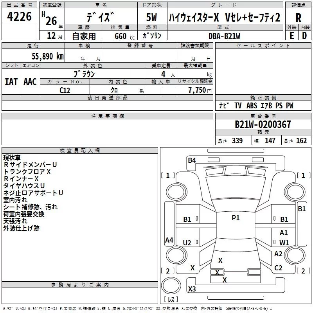Click the 荷室内張要交換 inspector note line
Image resolution: width=313 pixels, height=313 pixels.
pyautogui.click(x=24, y=214)
